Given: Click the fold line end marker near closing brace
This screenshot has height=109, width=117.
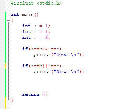Looking at the screenshot, I should coord(9,100).
